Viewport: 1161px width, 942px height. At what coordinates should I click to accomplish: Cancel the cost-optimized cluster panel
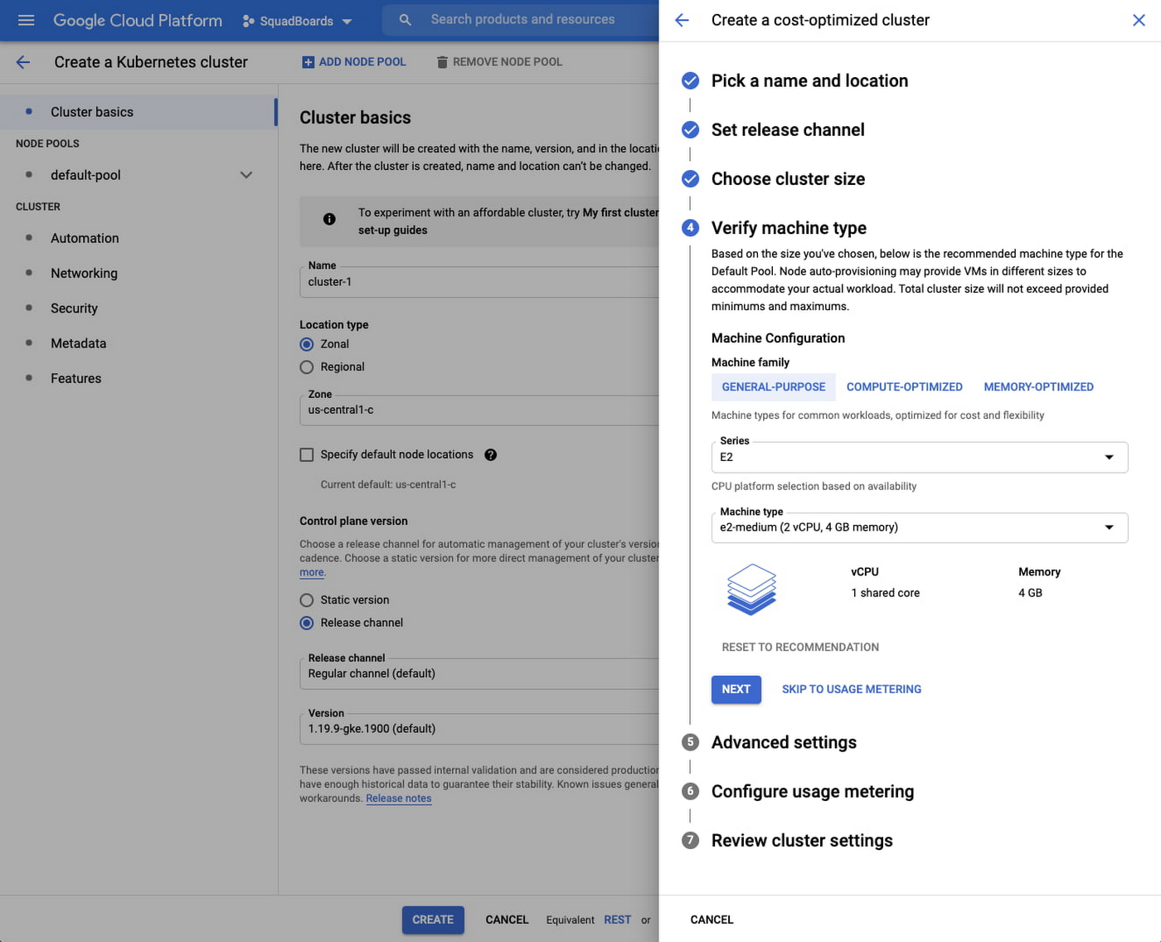point(712,920)
